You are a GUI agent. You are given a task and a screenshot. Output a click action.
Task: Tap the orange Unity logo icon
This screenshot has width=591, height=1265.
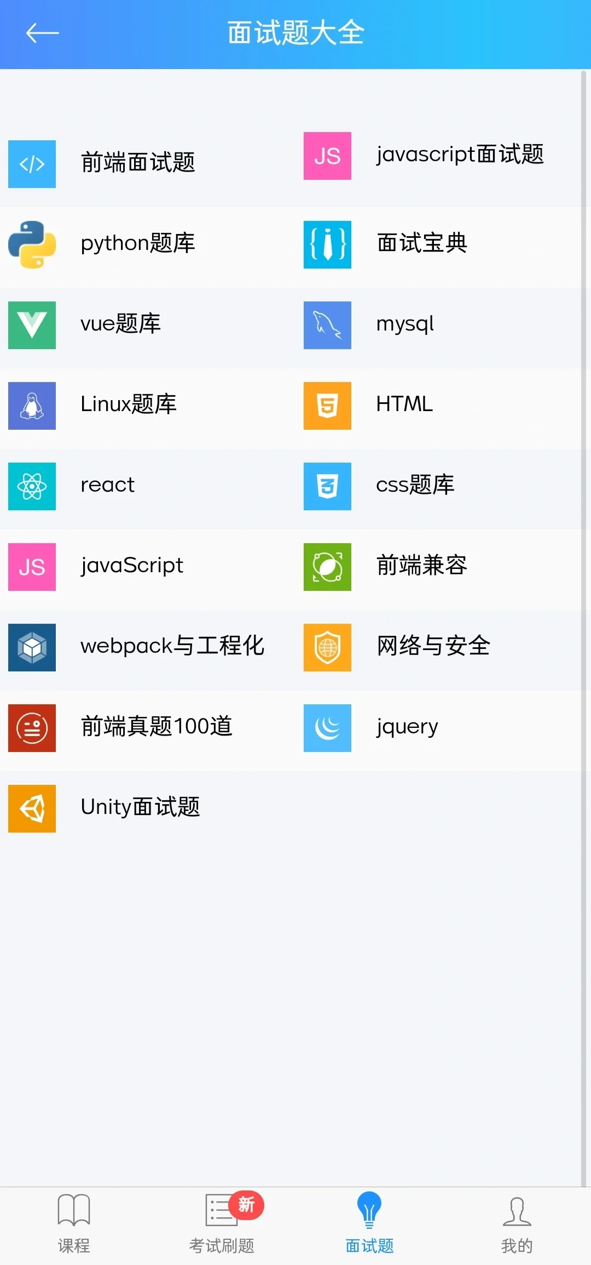click(x=32, y=808)
